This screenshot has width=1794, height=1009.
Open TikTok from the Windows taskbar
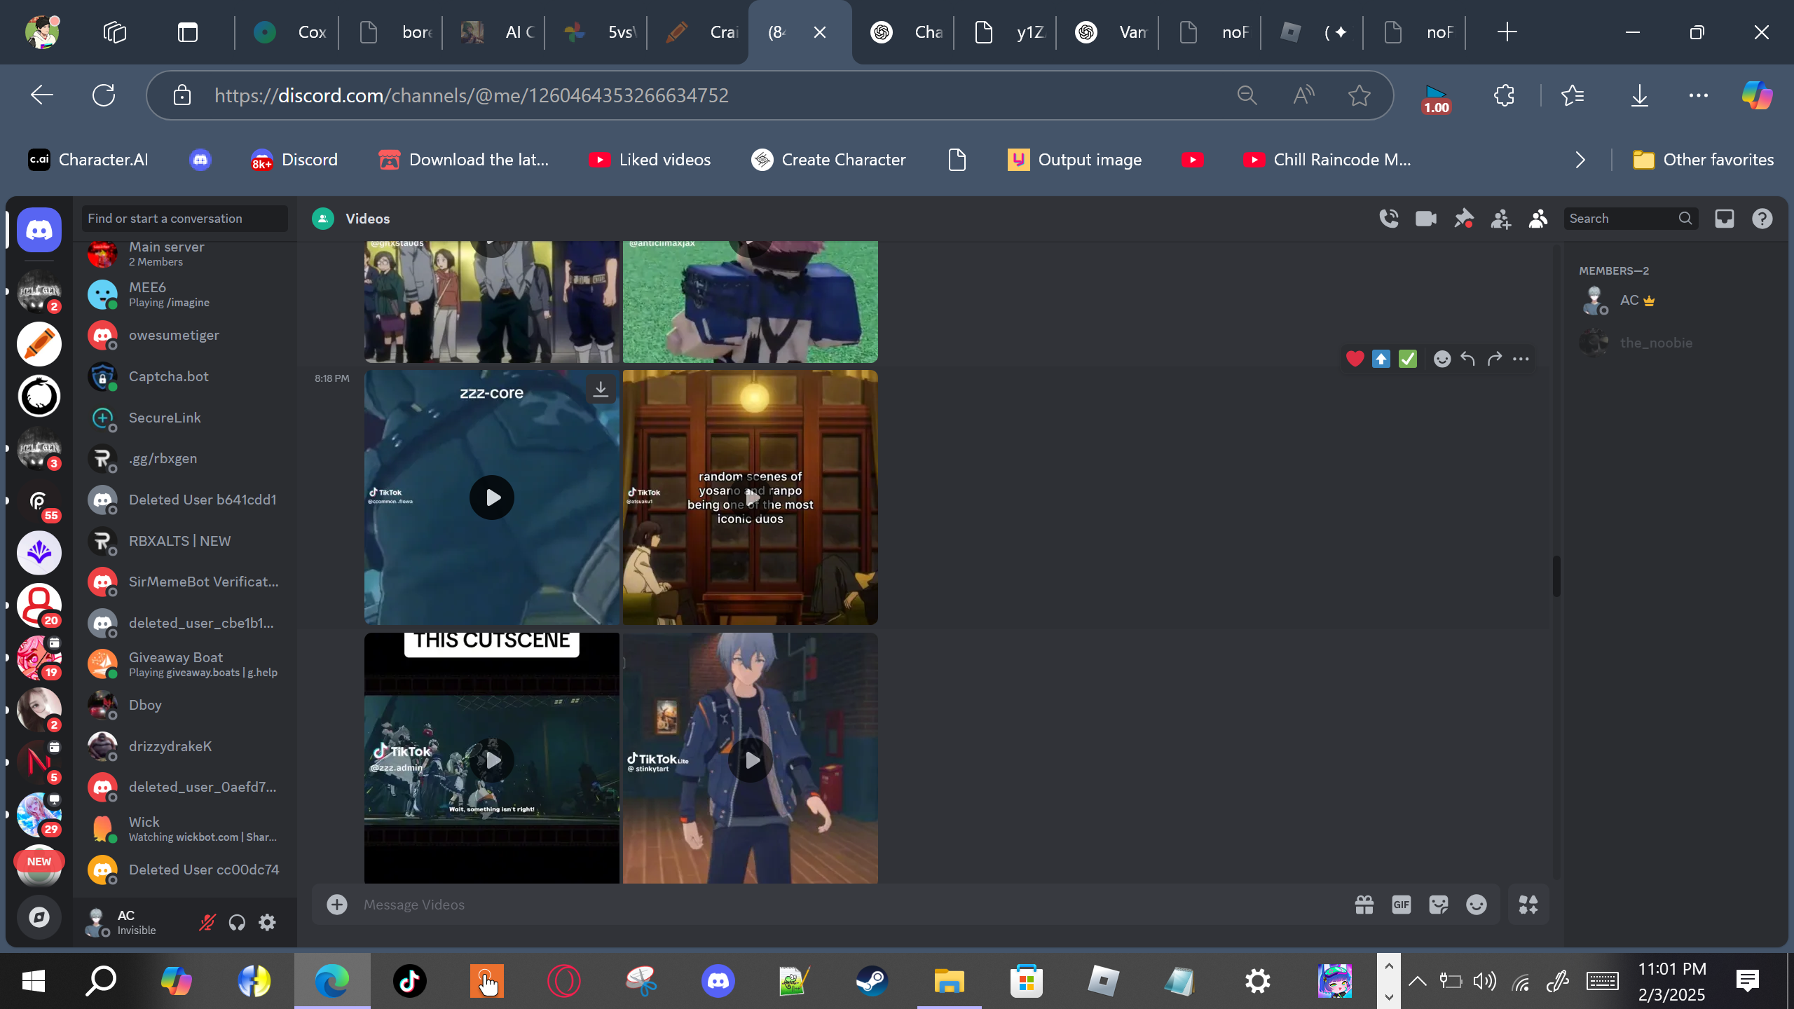click(x=409, y=981)
